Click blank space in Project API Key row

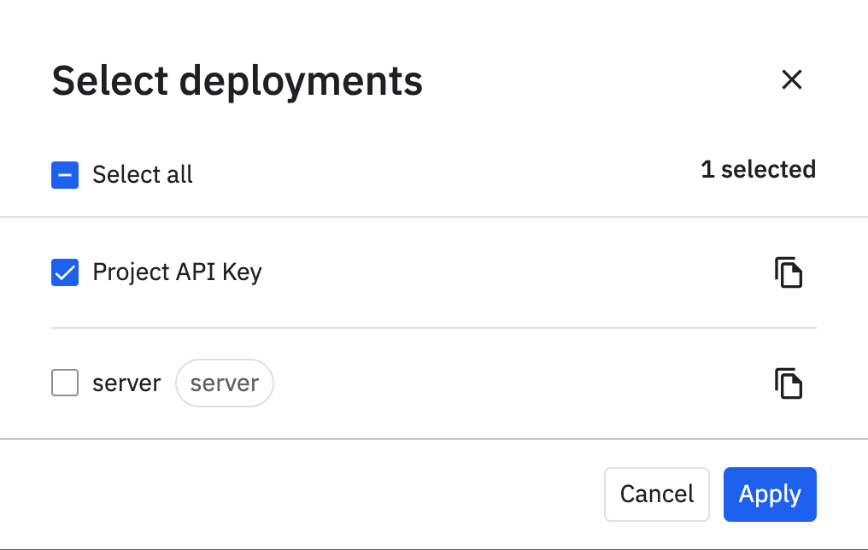pos(513,272)
